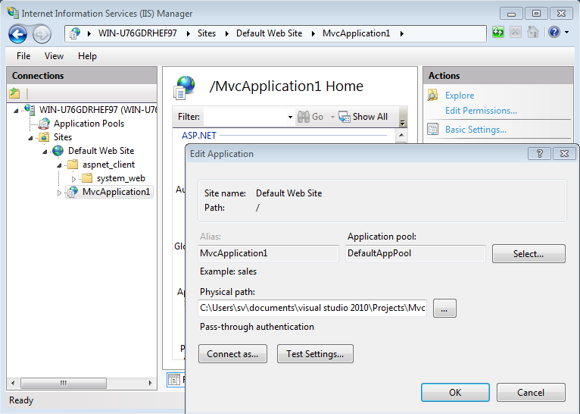Click the browse ellipsis button for physical path

point(445,308)
